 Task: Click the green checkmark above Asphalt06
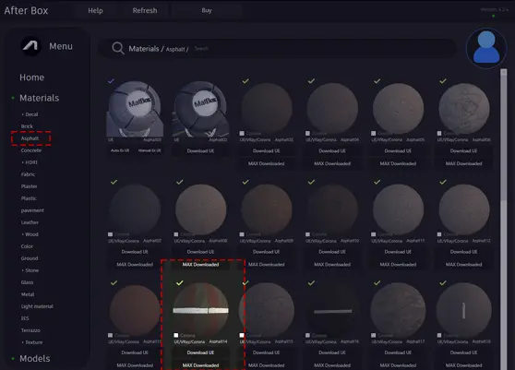click(443, 81)
